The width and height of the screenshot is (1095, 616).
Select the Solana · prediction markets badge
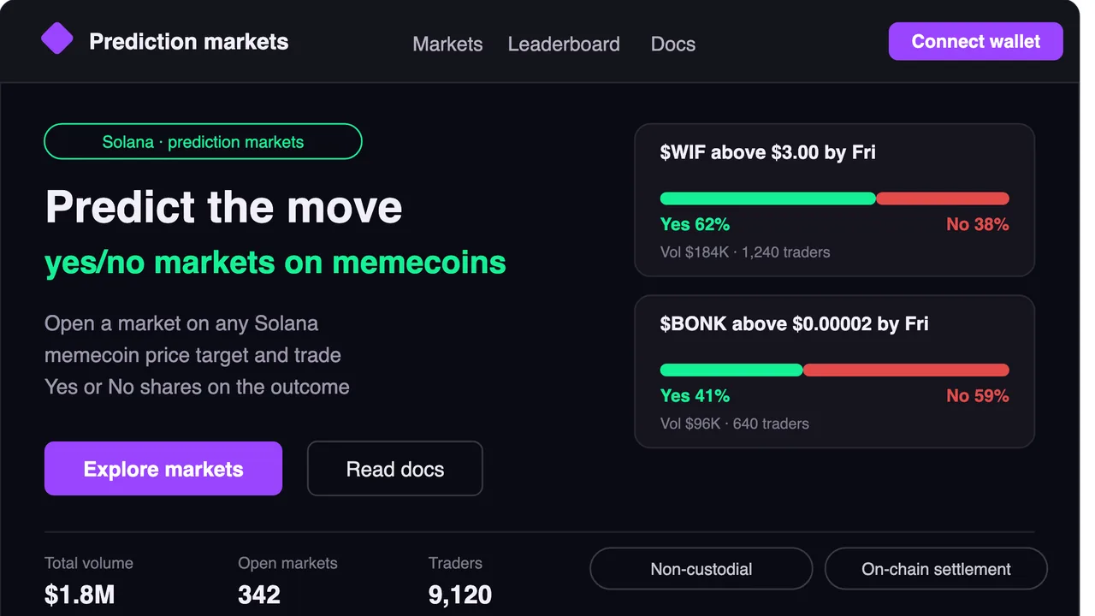(x=203, y=142)
